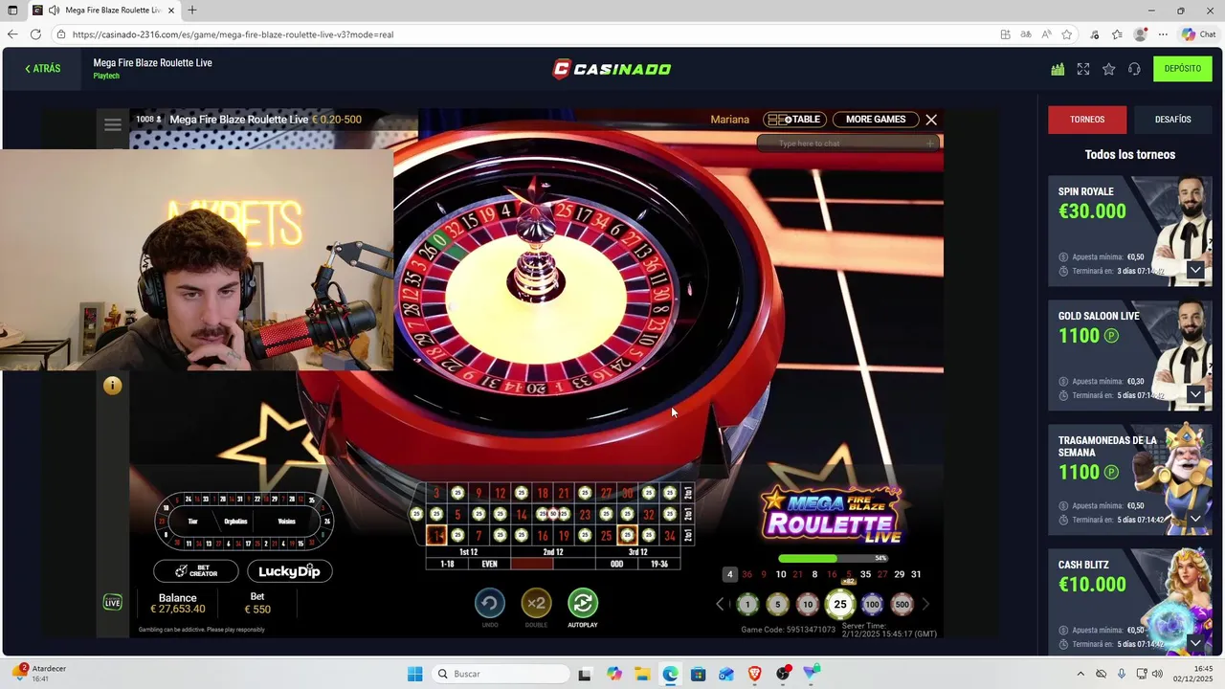
Task: Expand the Gold Saloon Live card
Action: 1195,394
